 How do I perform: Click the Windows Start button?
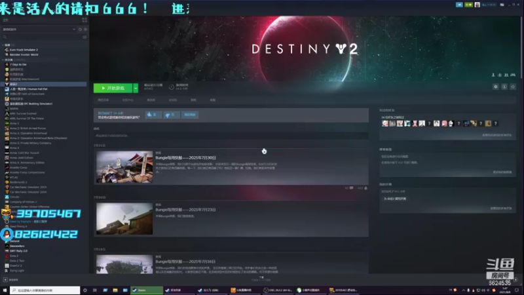tap(5, 290)
